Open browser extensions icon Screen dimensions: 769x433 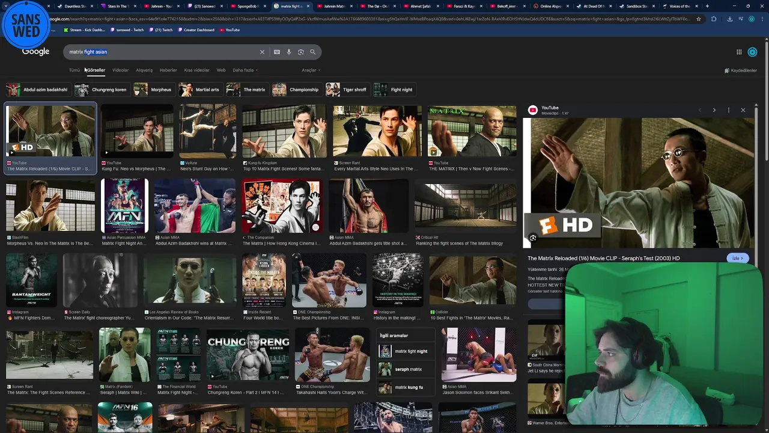click(x=714, y=19)
